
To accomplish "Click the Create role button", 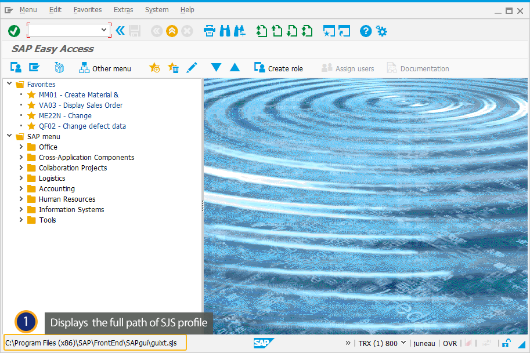I will coord(279,68).
